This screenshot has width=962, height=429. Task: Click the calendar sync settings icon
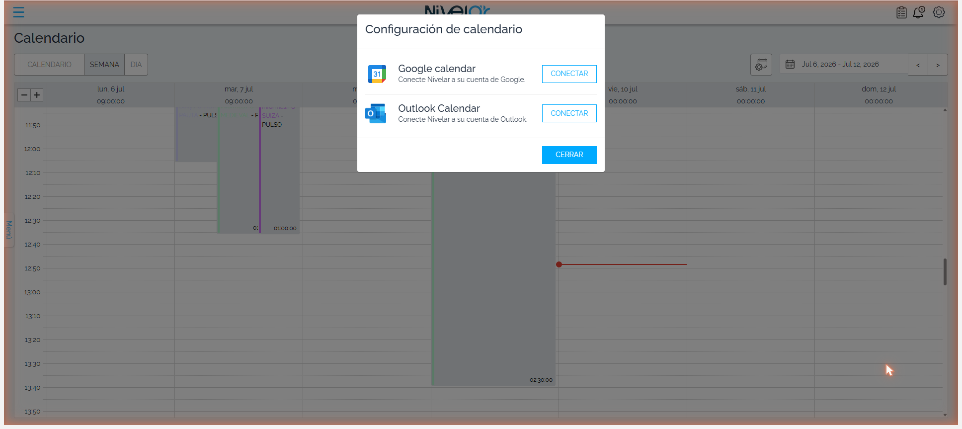[761, 65]
